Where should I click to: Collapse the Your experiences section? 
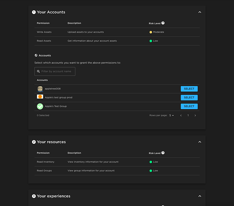(x=200, y=196)
